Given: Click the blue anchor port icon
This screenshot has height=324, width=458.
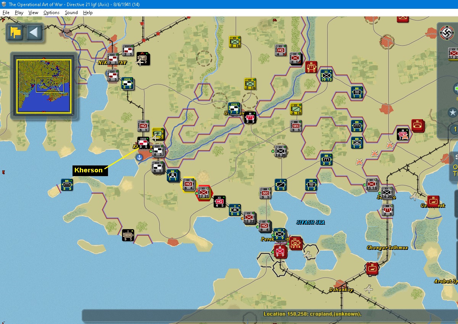Looking at the screenshot, I should point(139,157).
